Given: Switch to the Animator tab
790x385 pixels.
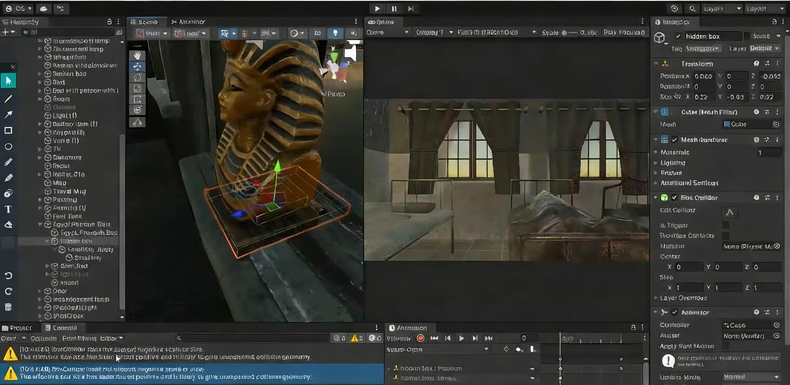Looking at the screenshot, I should point(190,21).
